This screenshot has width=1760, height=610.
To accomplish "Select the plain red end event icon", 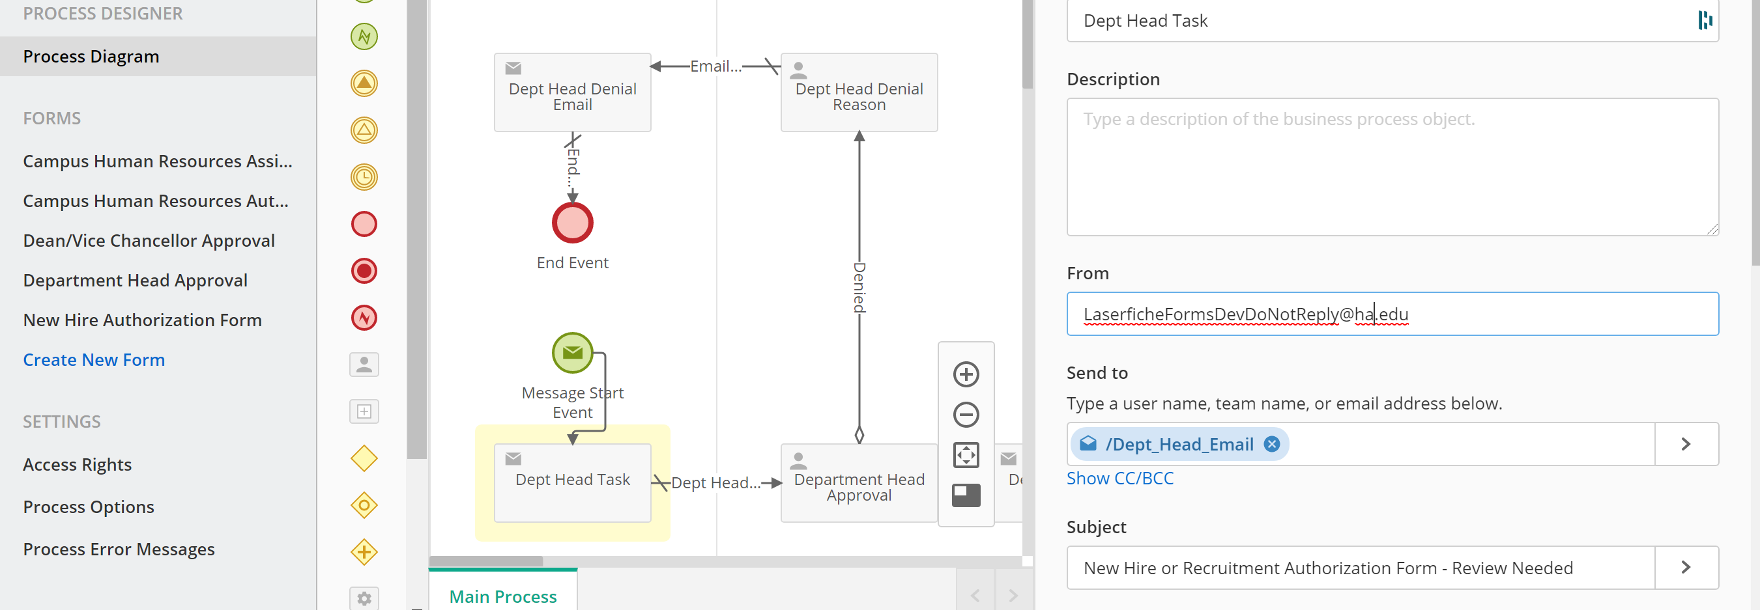I will tap(364, 224).
